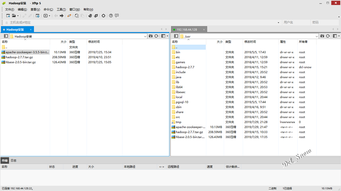
Task: Click the play/run toolbar icon
Action: [x=45, y=15]
